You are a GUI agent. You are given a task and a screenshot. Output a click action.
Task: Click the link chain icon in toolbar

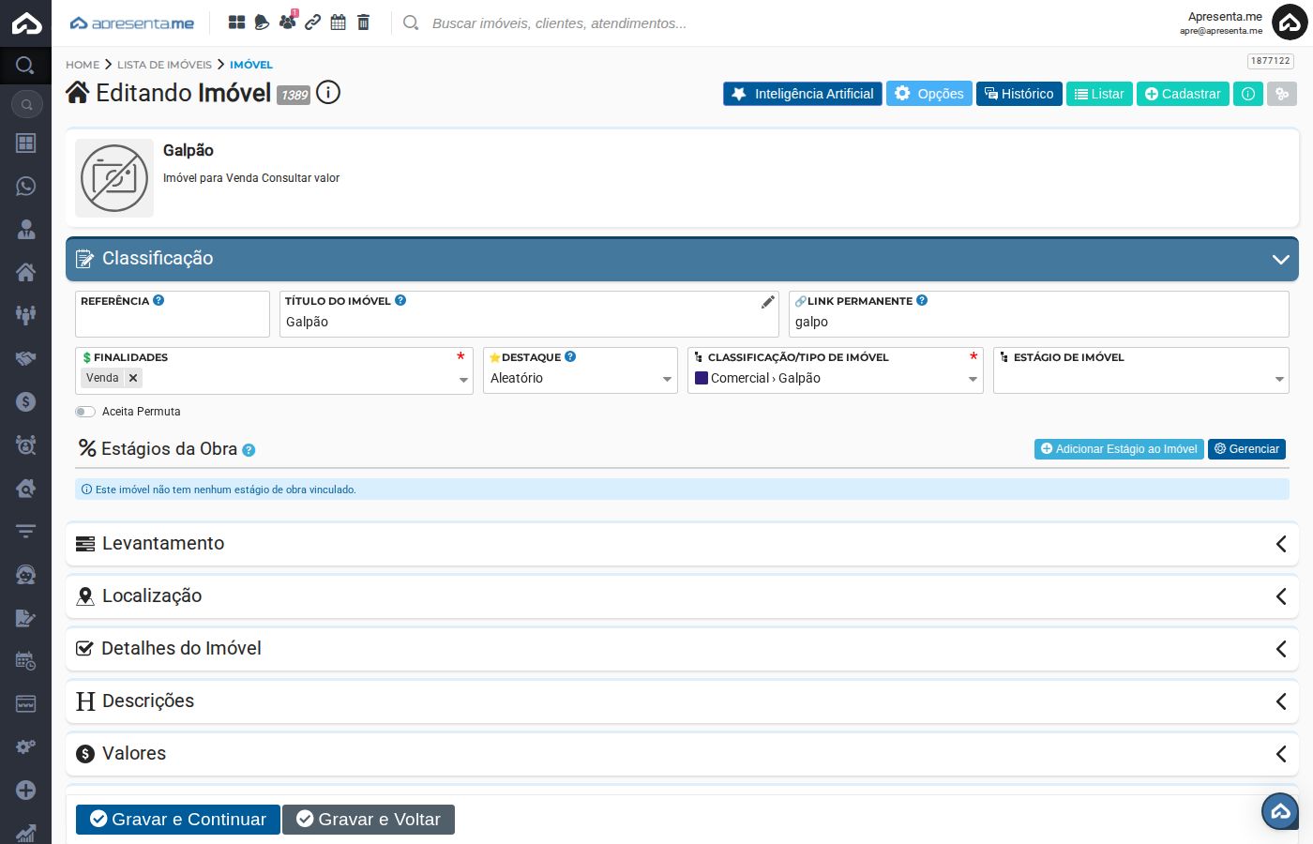(x=313, y=23)
